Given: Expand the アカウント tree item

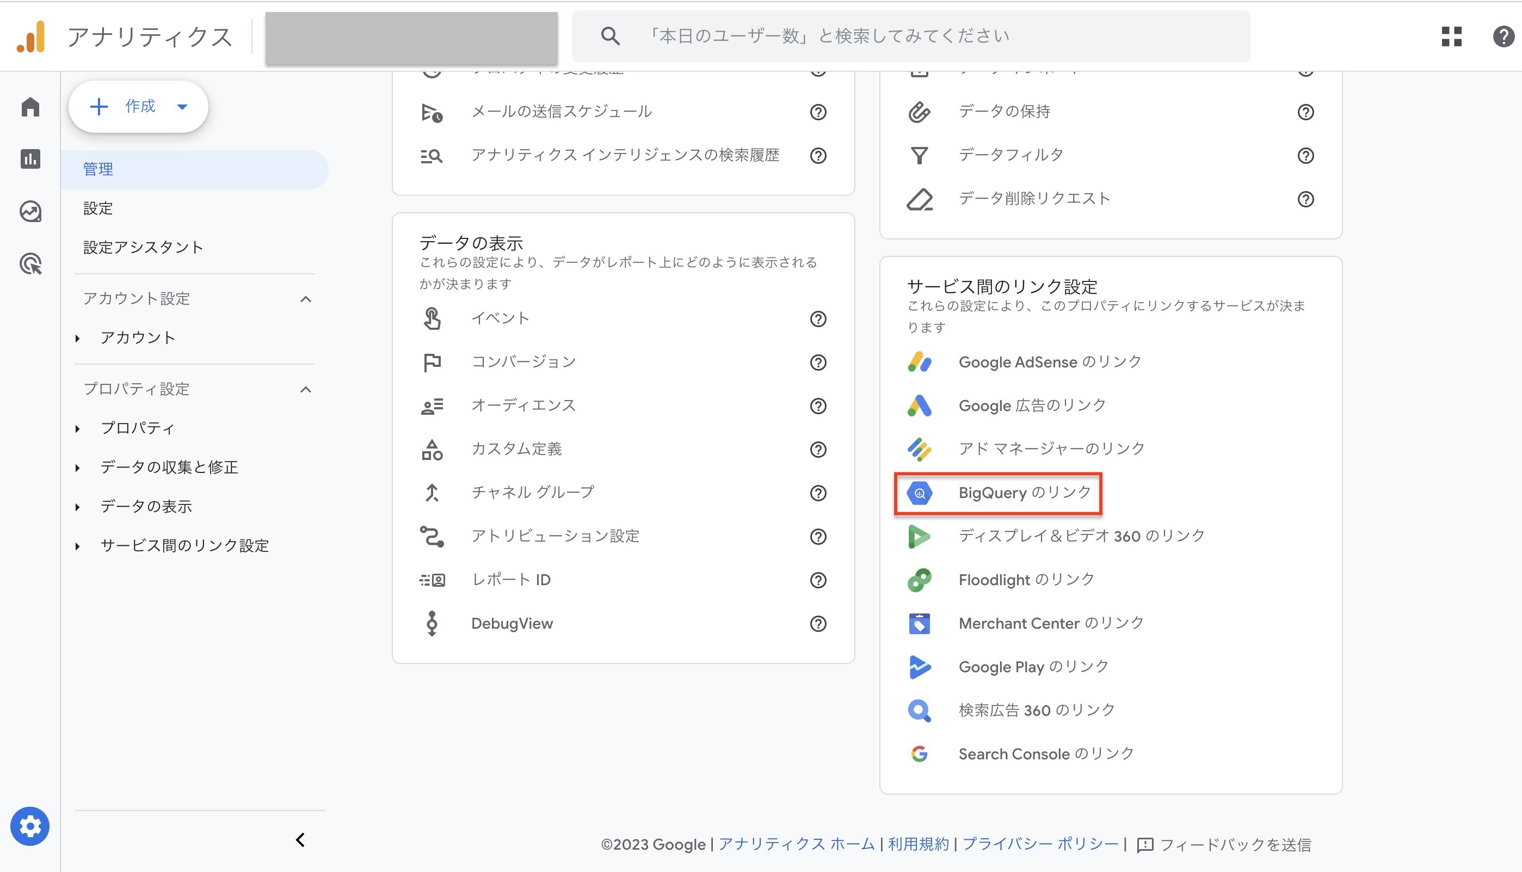Looking at the screenshot, I should (77, 339).
